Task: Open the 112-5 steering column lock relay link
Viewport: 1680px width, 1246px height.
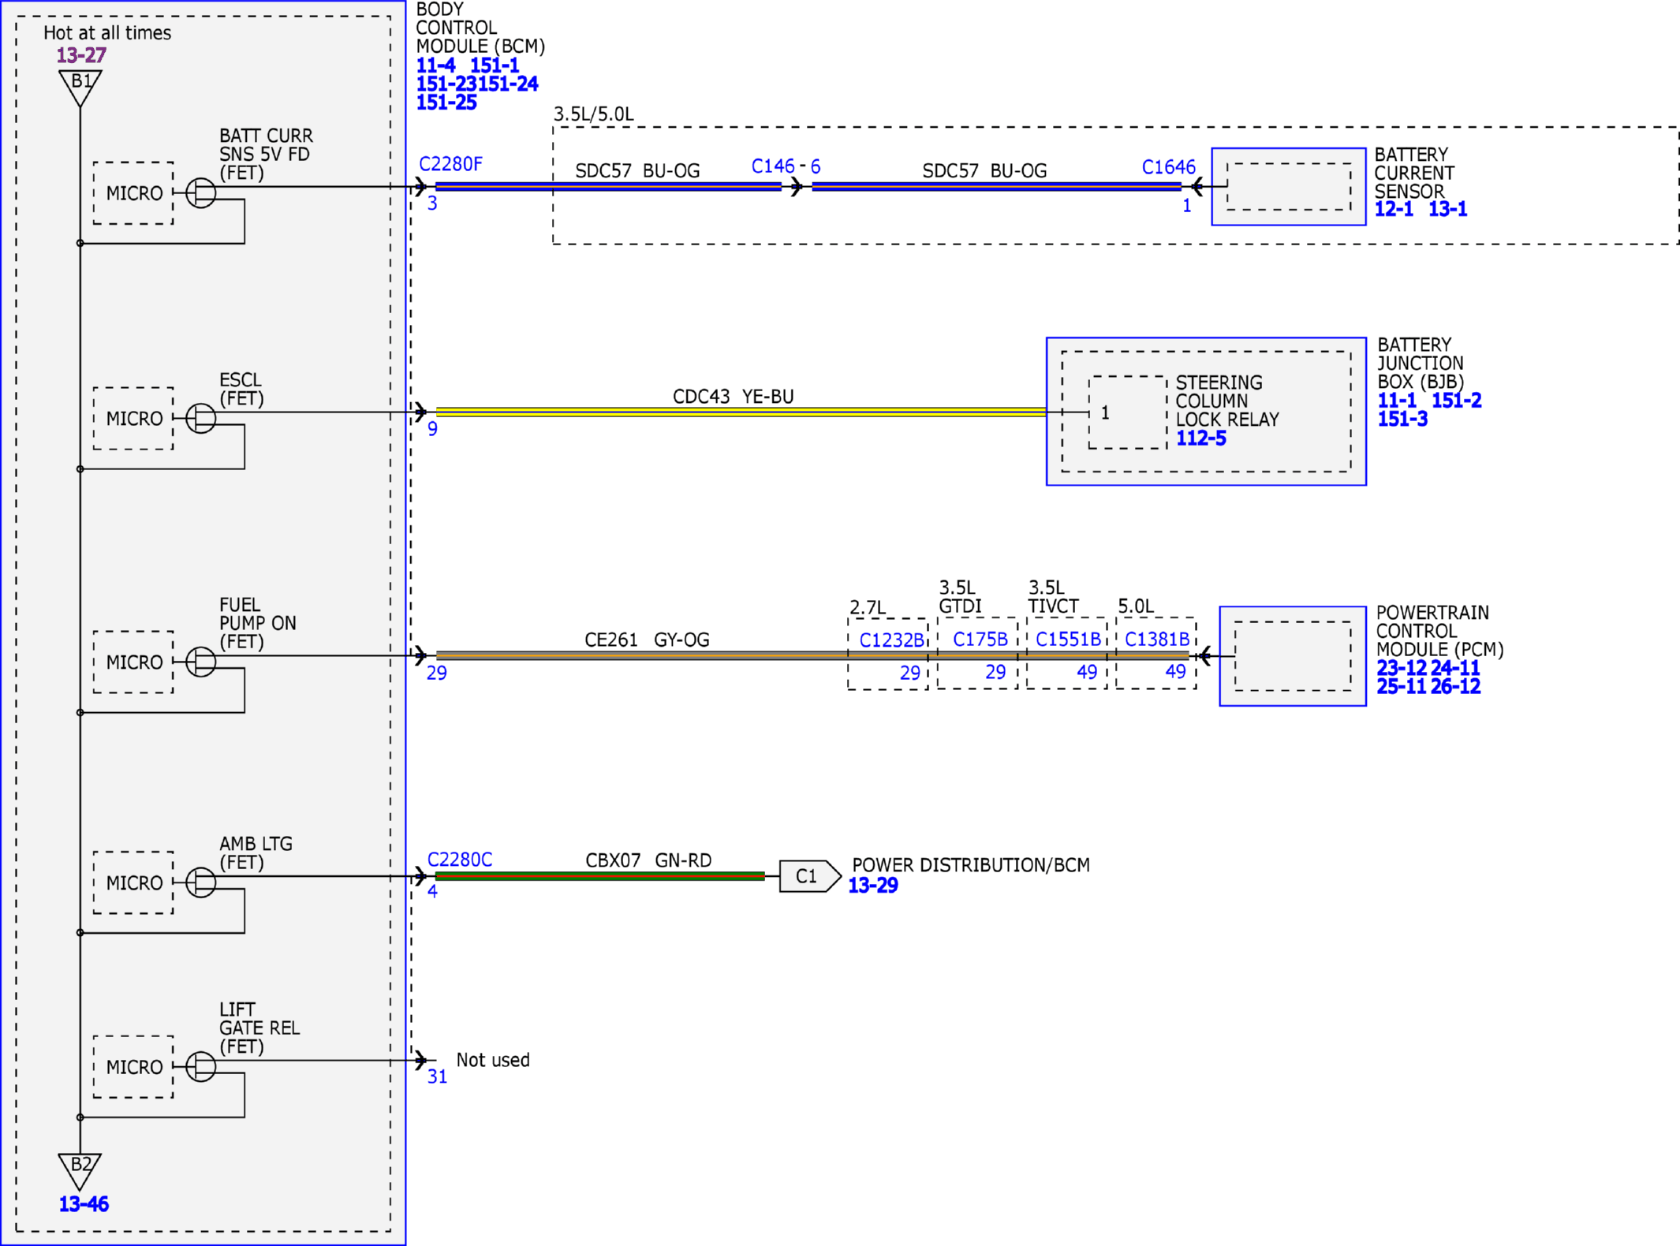Action: point(1201,438)
